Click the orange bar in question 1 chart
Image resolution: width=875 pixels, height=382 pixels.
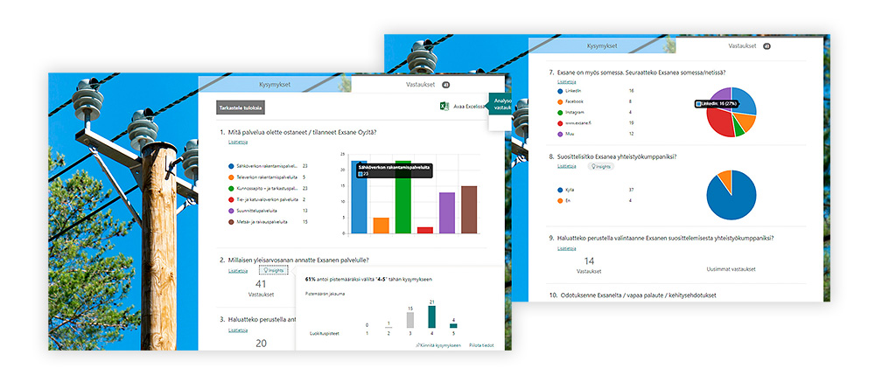[381, 226]
